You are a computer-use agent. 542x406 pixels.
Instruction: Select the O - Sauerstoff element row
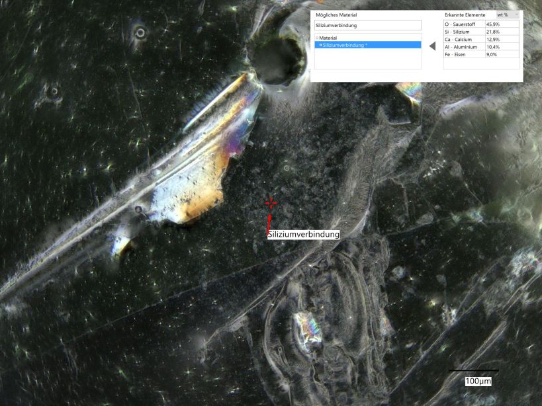(x=464, y=24)
